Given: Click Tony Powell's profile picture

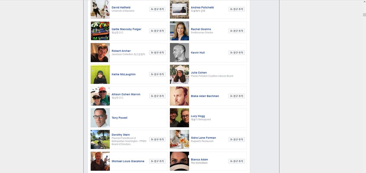Looking at the screenshot, I should tap(100, 118).
